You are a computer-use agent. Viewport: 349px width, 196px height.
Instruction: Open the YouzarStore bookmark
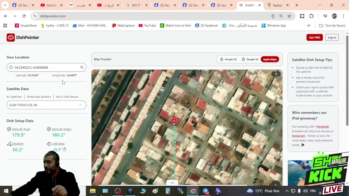pos(26,25)
